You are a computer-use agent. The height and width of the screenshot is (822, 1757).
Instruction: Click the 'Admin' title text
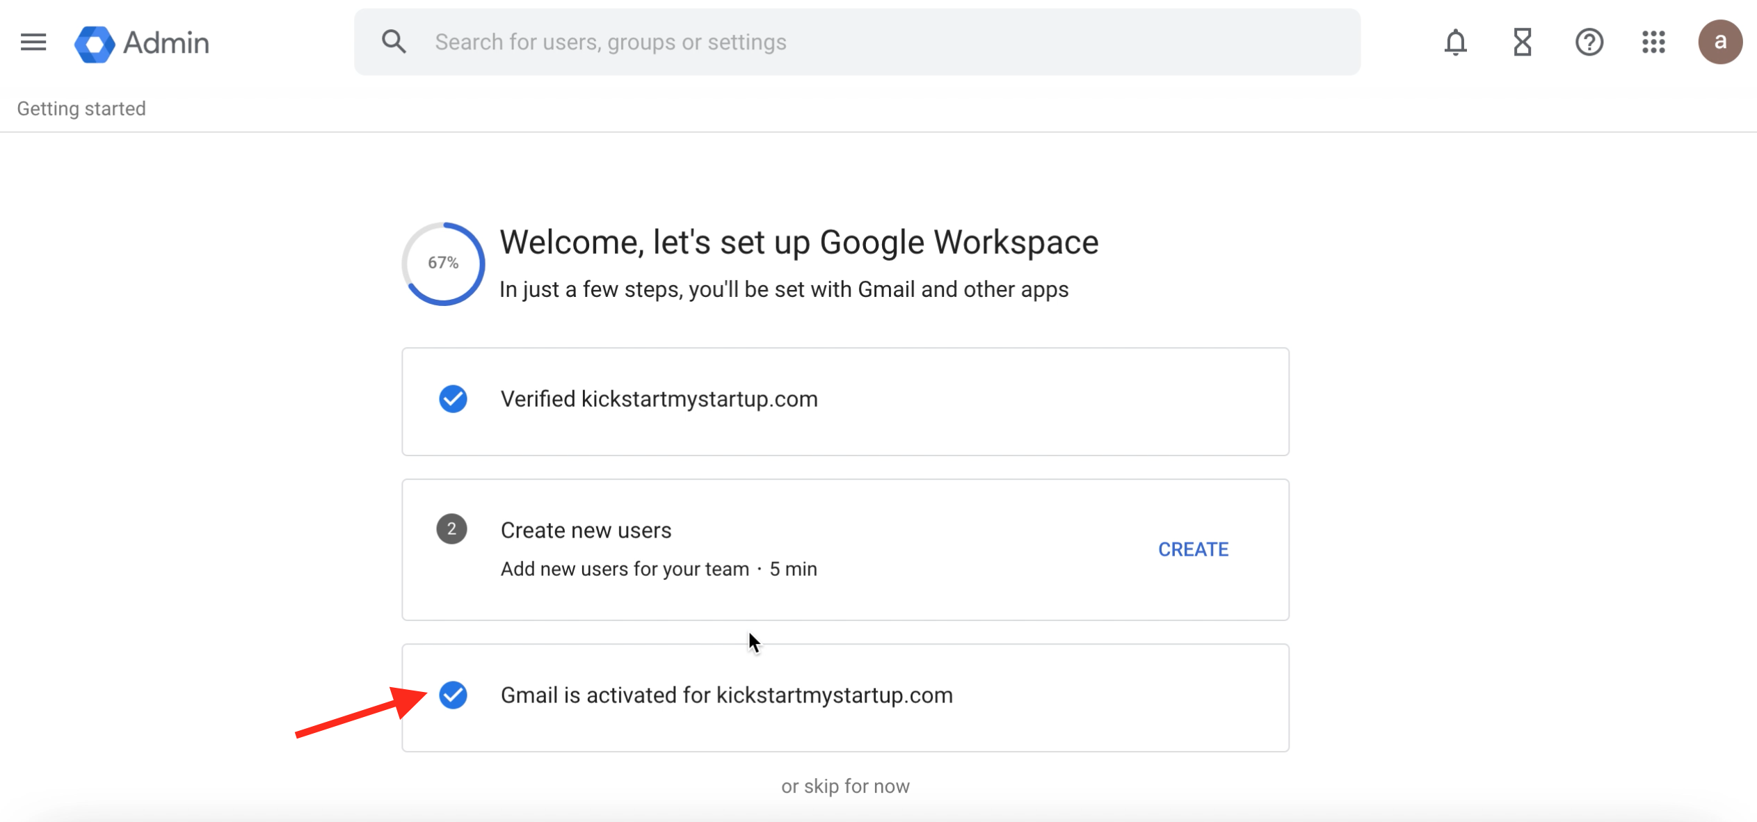point(166,44)
